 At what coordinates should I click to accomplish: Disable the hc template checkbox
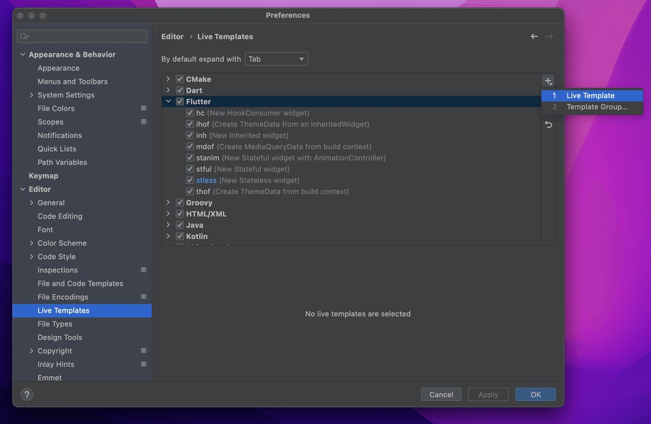(x=190, y=113)
